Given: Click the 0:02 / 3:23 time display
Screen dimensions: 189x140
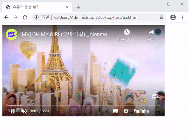Looking at the screenshot, I should (x=40, y=111).
